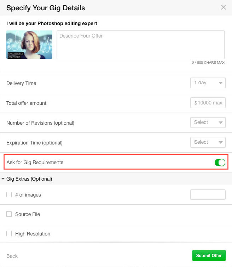Enable the Source File extra
The height and width of the screenshot is (267, 232).
[9, 214]
